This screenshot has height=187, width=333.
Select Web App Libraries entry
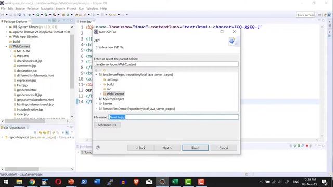click(x=23, y=37)
